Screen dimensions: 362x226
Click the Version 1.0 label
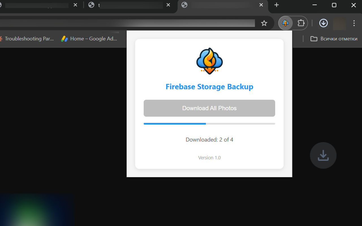pos(209,158)
